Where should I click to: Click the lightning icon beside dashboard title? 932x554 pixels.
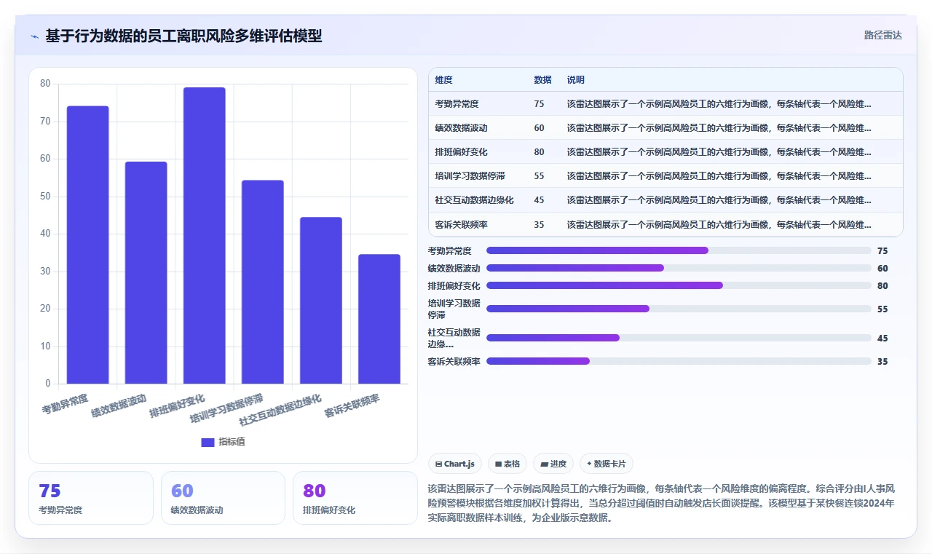point(34,36)
